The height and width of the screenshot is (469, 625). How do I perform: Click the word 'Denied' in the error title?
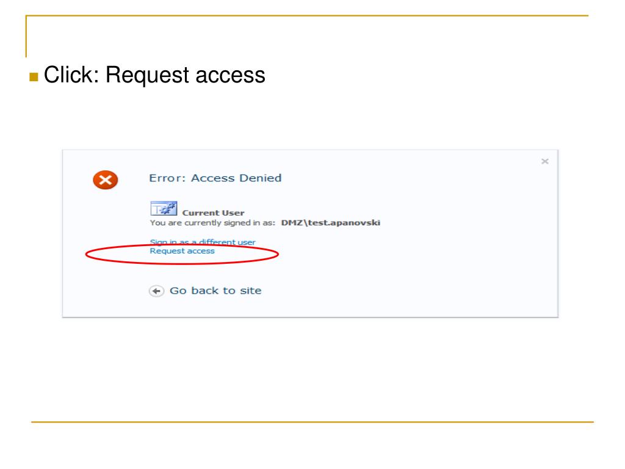click(260, 178)
